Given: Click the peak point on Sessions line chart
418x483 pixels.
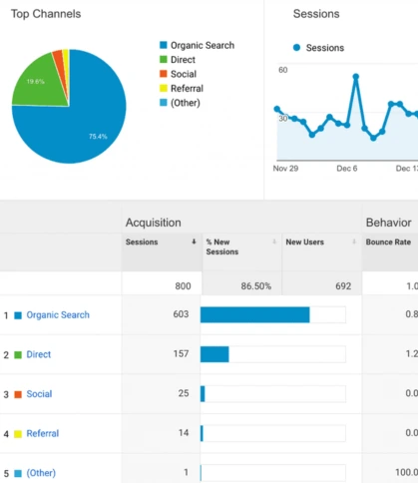Looking at the screenshot, I should [x=356, y=77].
